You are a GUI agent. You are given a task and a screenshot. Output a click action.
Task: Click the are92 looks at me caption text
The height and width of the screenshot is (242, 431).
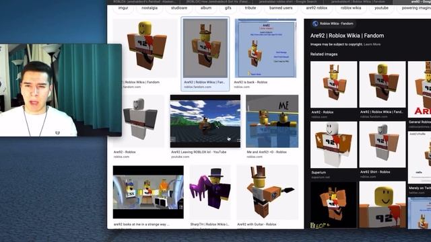coord(141,225)
